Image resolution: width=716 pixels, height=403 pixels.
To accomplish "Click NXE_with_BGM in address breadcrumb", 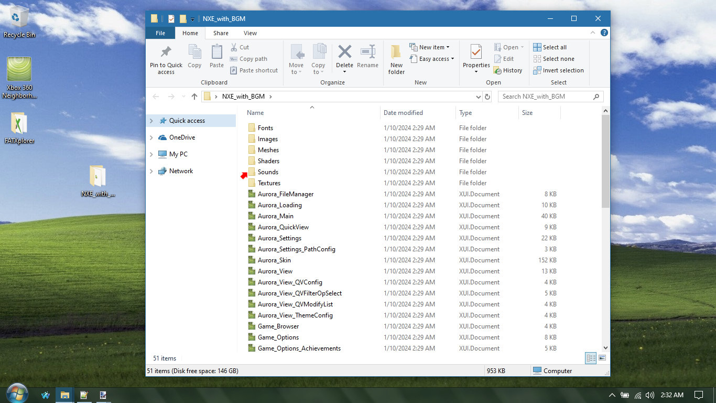I will coord(243,97).
